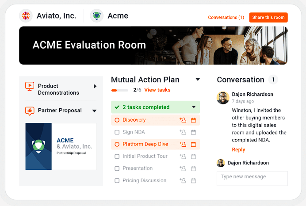
Task: Expand the Product Demonstrations section
Action: pos(95,87)
